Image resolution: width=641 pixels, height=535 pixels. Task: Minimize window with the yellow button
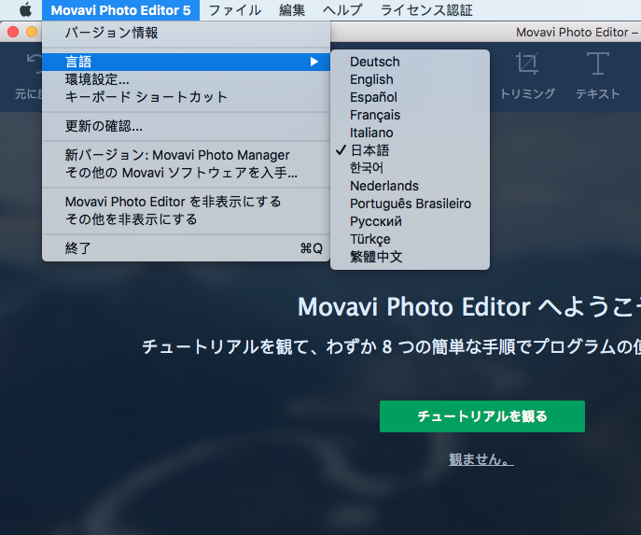point(32,32)
